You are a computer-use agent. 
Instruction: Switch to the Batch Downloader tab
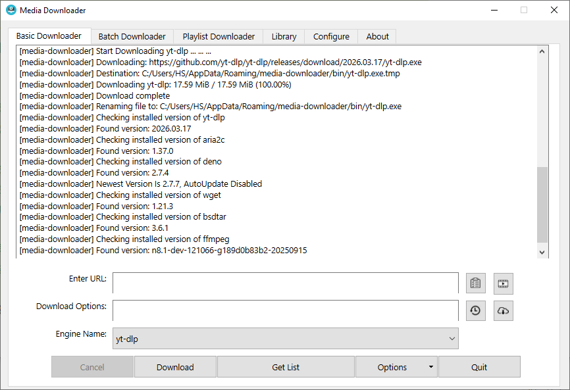pyautogui.click(x=132, y=36)
